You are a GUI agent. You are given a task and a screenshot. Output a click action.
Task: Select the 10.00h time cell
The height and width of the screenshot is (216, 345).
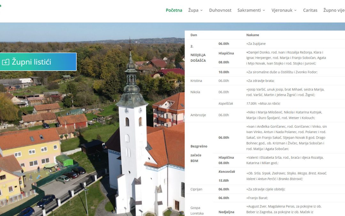[x=224, y=72]
